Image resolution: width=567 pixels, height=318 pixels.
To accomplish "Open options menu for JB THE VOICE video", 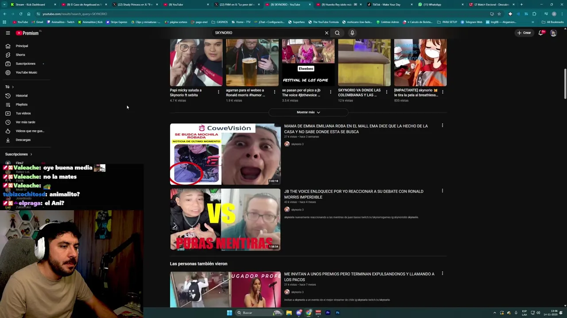I will pyautogui.click(x=442, y=191).
